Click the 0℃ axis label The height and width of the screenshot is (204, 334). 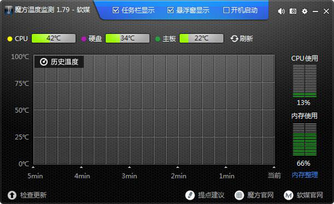(x=23, y=164)
